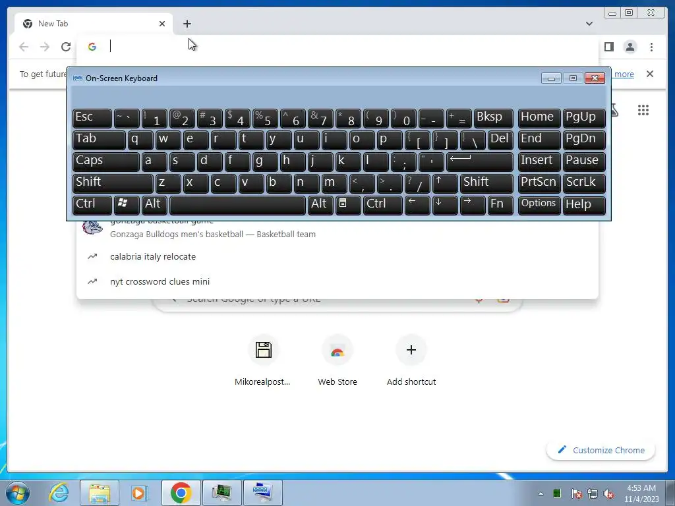This screenshot has height=506, width=675.
Task: Reload the page with refresh icon
Action: [x=66, y=47]
